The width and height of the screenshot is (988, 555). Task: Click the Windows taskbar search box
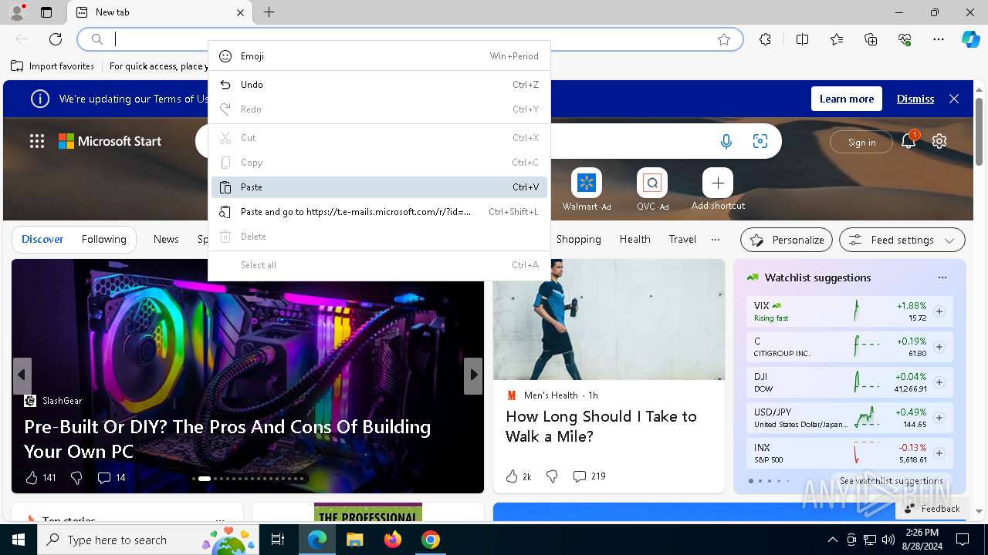(x=147, y=540)
